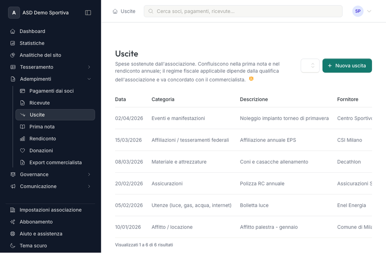
Task: Open the filter selector beside Nuova uscita
Action: coord(310,66)
